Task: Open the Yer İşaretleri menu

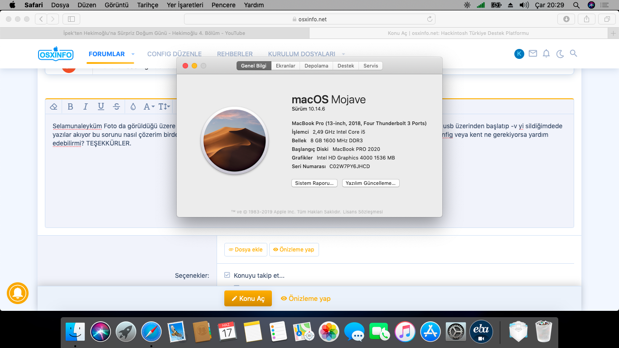Action: [185, 5]
